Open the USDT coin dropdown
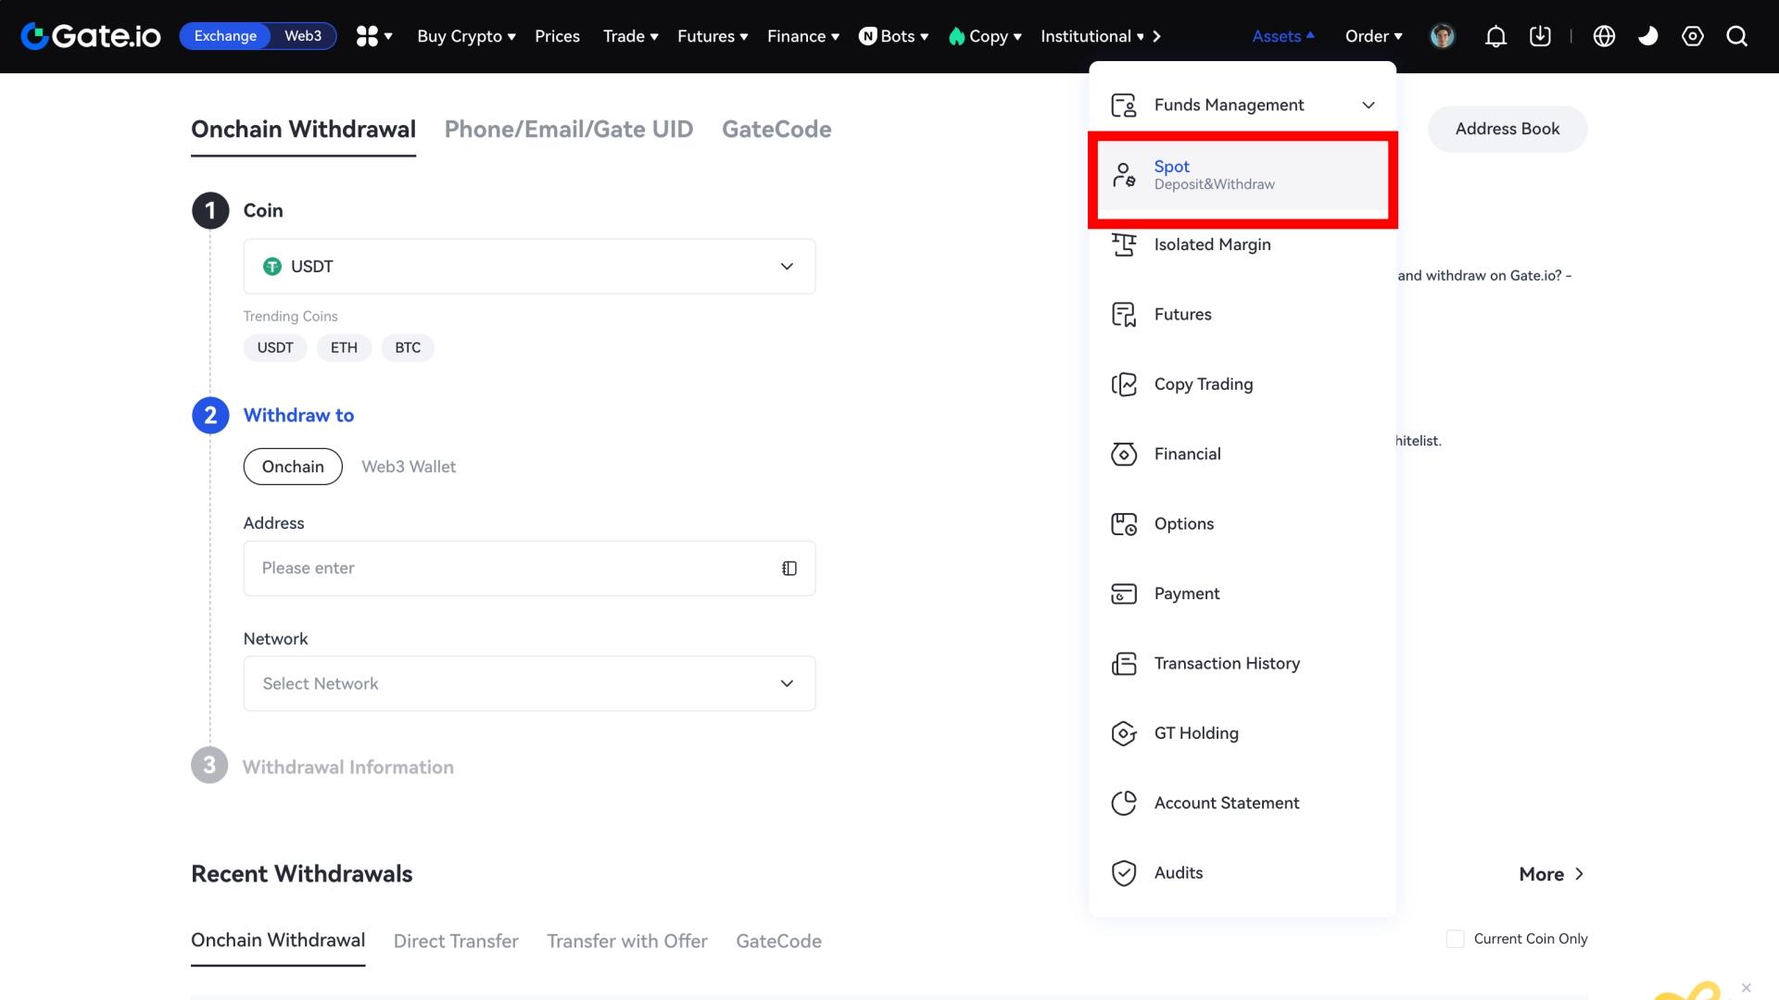The width and height of the screenshot is (1779, 1000). tap(529, 267)
